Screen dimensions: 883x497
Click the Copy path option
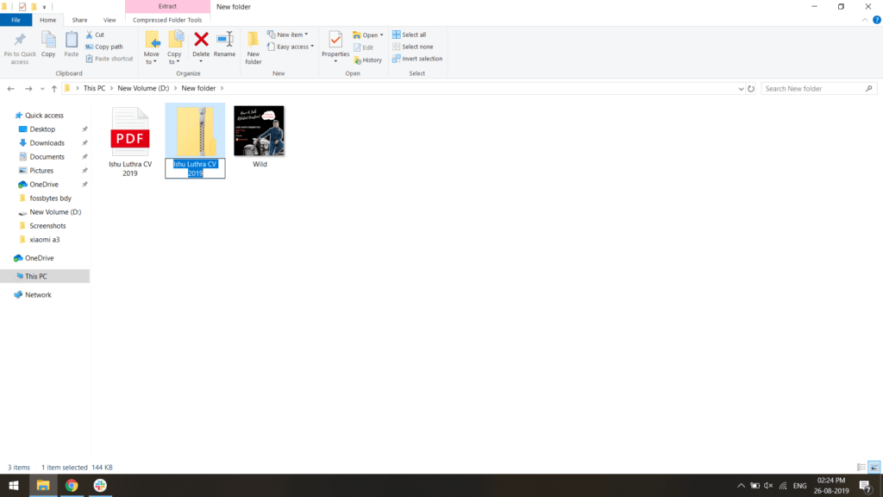(x=104, y=47)
